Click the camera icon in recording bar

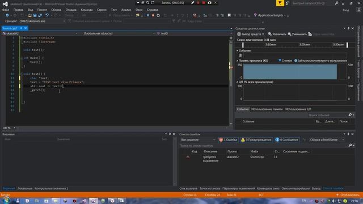(x=209, y=2)
